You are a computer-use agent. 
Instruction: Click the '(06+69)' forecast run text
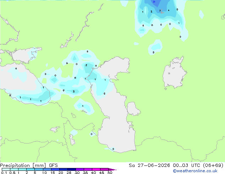tap(213, 165)
